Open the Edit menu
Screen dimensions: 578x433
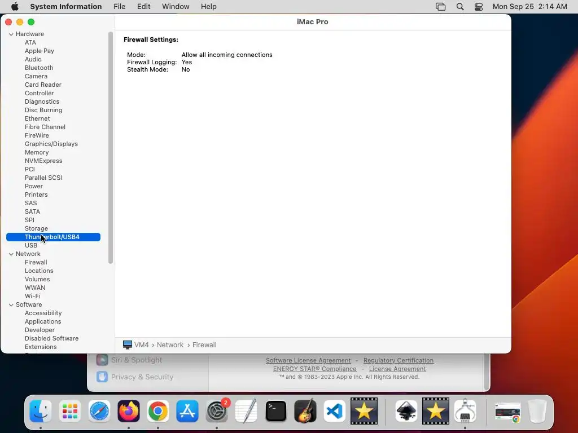coord(144,7)
